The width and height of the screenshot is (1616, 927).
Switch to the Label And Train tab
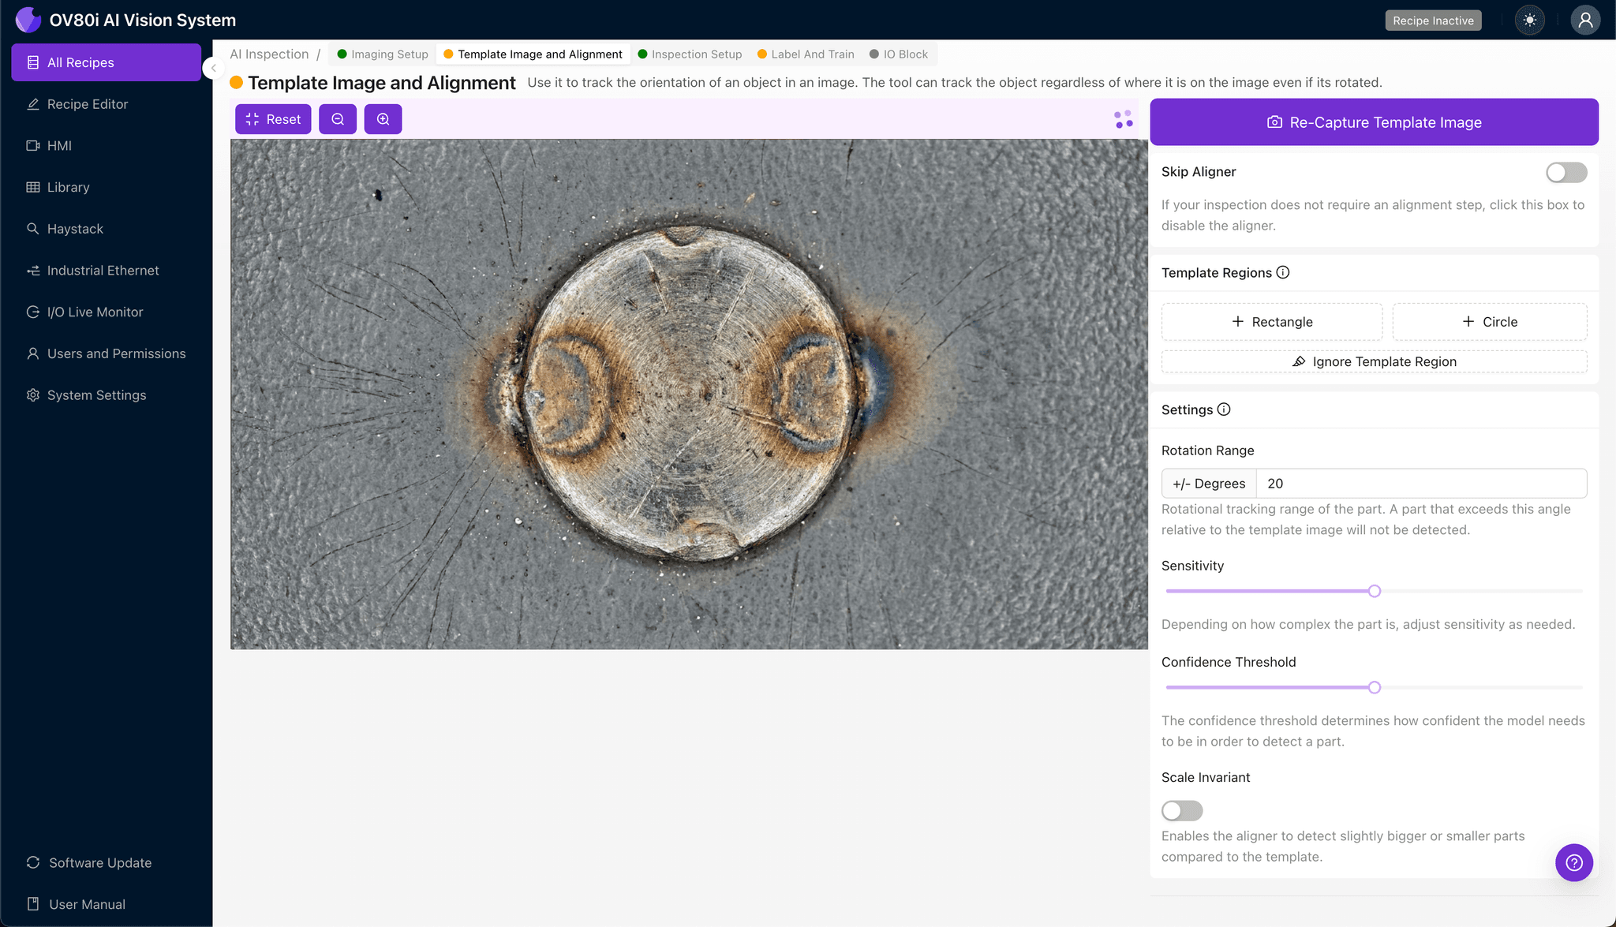(x=805, y=54)
